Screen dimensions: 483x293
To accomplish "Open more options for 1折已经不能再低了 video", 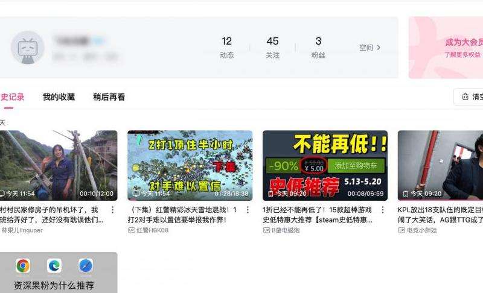I will coord(383,210).
